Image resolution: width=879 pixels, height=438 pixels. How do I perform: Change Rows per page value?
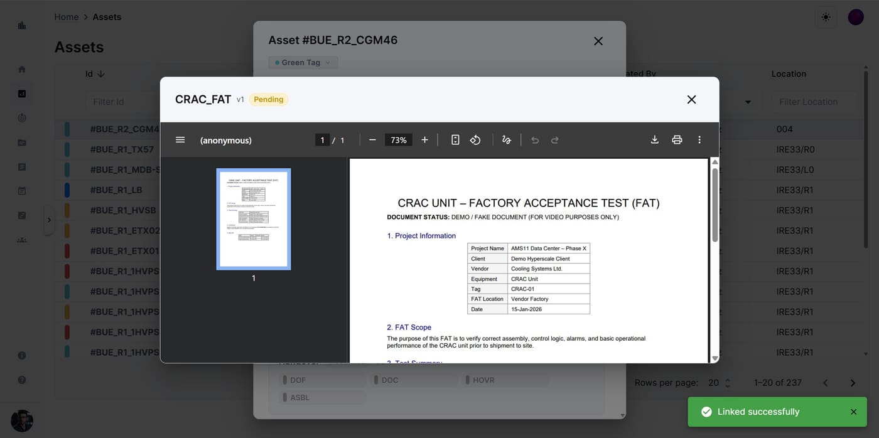(720, 383)
